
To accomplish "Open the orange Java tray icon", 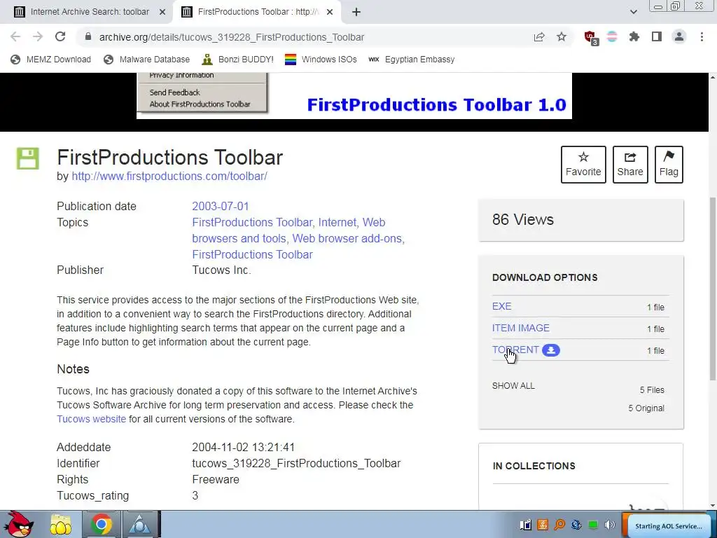I will click(543, 525).
